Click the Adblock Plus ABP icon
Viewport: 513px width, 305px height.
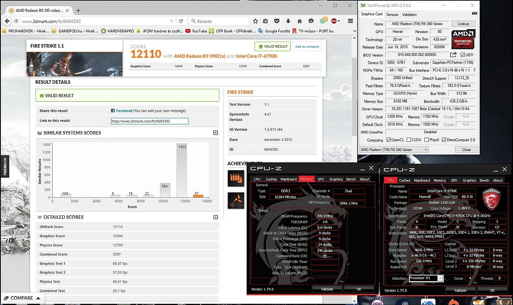coord(334,21)
